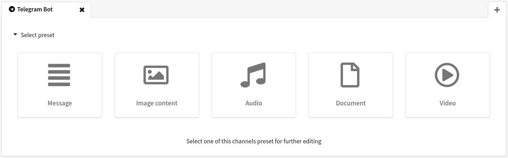The height and width of the screenshot is (158, 508).
Task: Click the music note Audio icon
Action: tap(253, 75)
